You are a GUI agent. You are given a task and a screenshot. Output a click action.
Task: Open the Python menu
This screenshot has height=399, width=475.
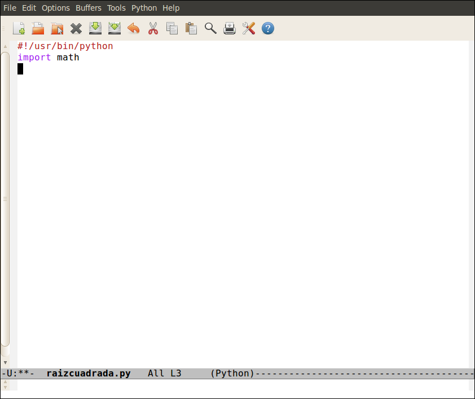[144, 8]
